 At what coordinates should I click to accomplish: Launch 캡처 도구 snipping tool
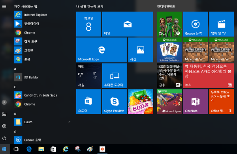pyautogui.click(x=42, y=41)
